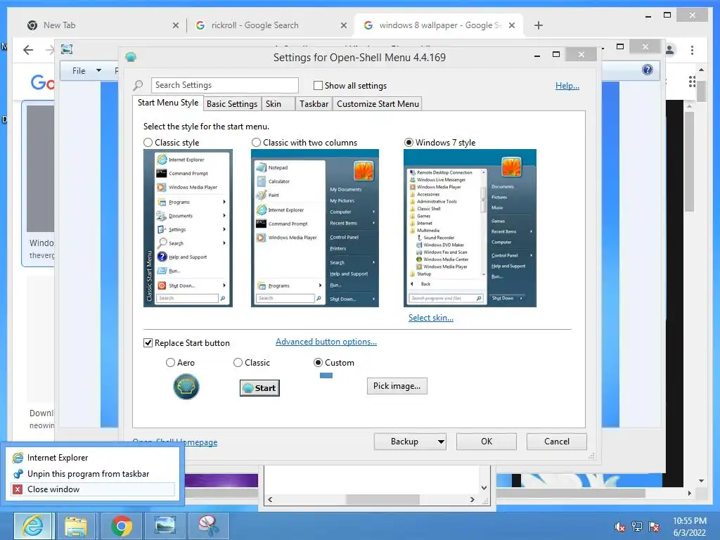720x540 pixels.
Task: Open the Google apps grid icon
Action: (692, 82)
